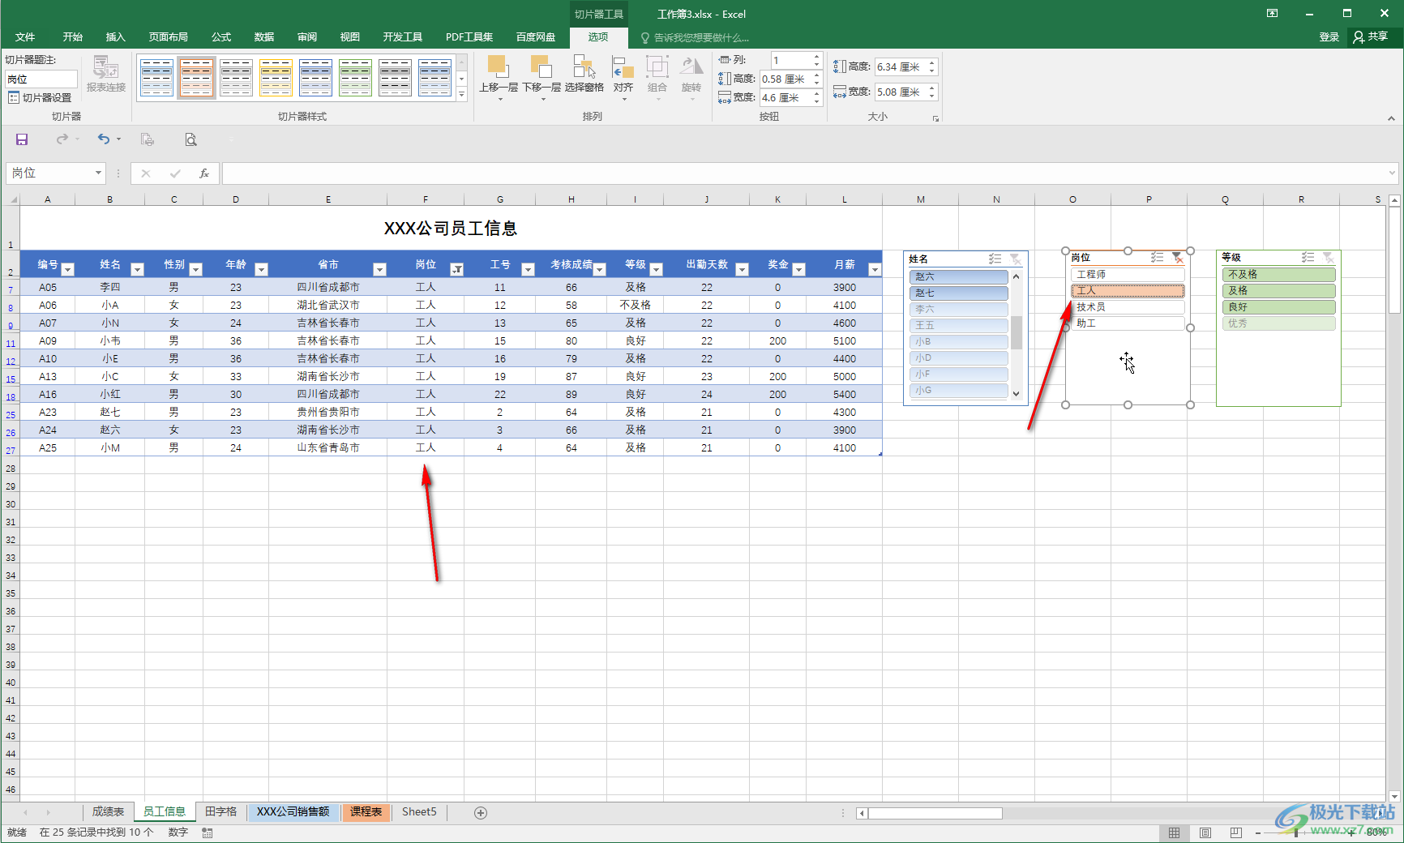Expand the Name Box dropdown
1404x843 pixels.
tap(98, 173)
